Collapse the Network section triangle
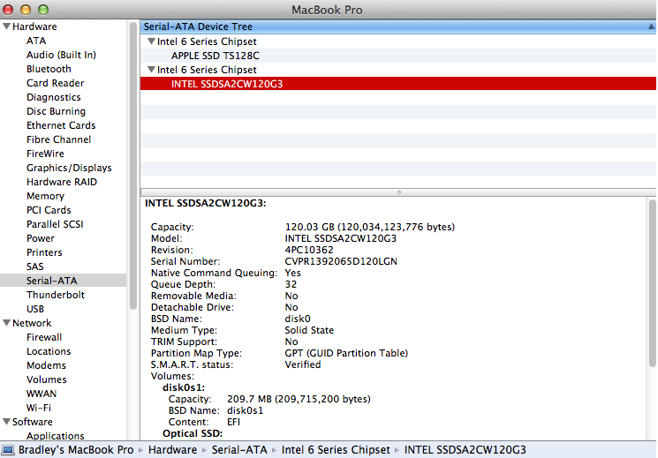 (x=7, y=323)
